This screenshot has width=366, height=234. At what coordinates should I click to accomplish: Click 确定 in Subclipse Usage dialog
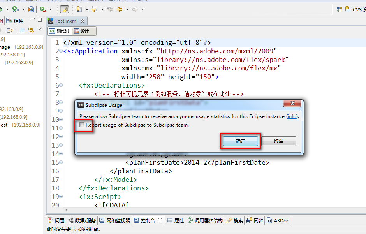click(241, 141)
